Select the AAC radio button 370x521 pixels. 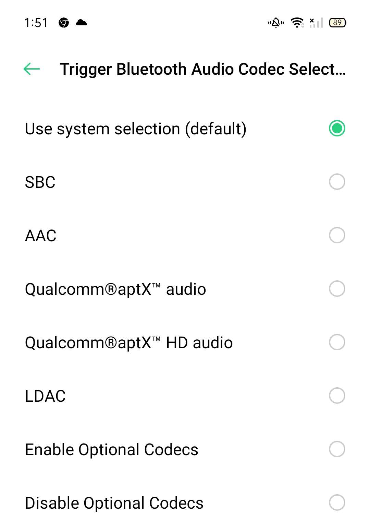337,235
